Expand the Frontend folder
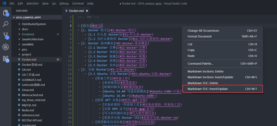This screenshot has width=277, height=126. [37, 34]
